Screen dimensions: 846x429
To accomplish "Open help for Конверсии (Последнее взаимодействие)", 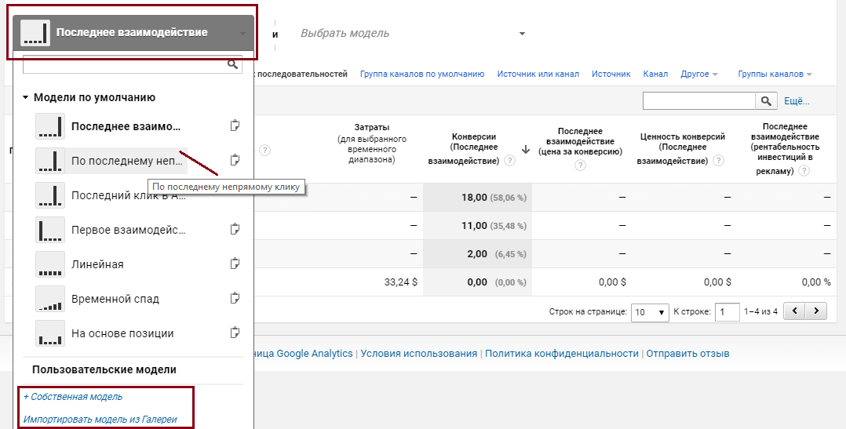I will (509, 161).
